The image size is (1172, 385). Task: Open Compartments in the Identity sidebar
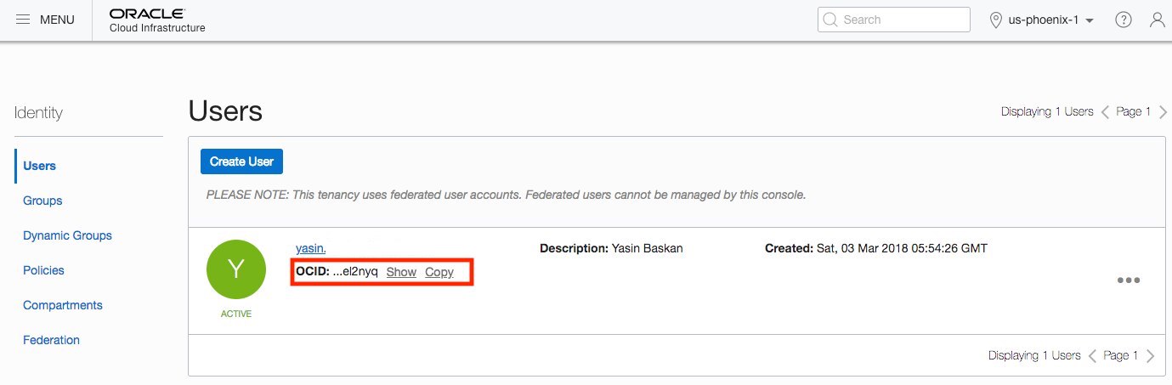tap(63, 305)
